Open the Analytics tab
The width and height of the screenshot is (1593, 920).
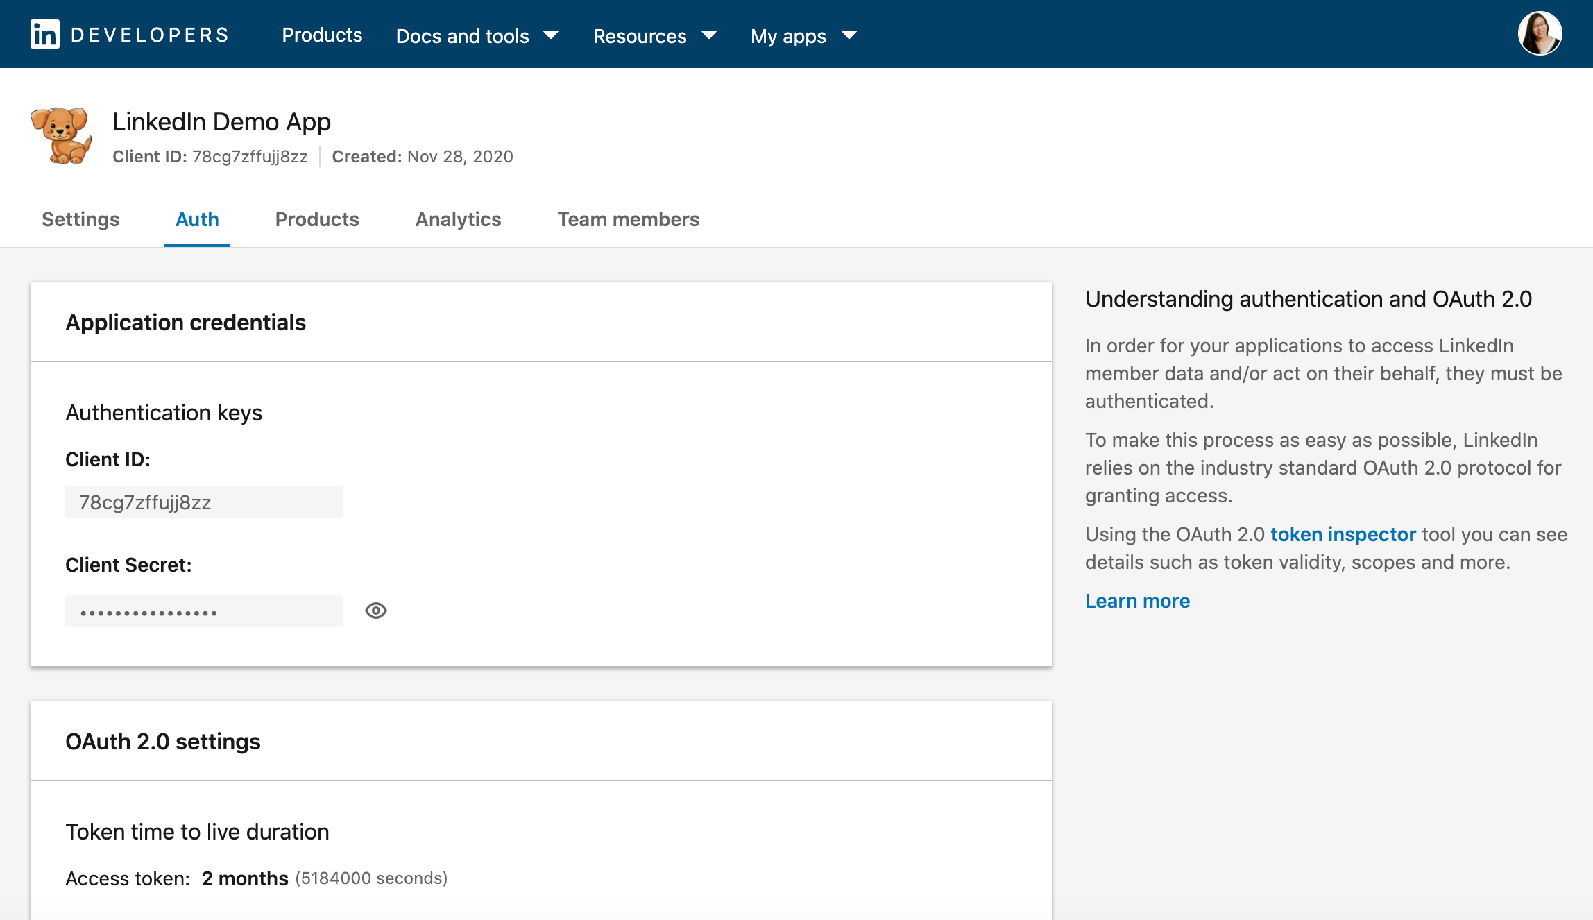tap(458, 219)
